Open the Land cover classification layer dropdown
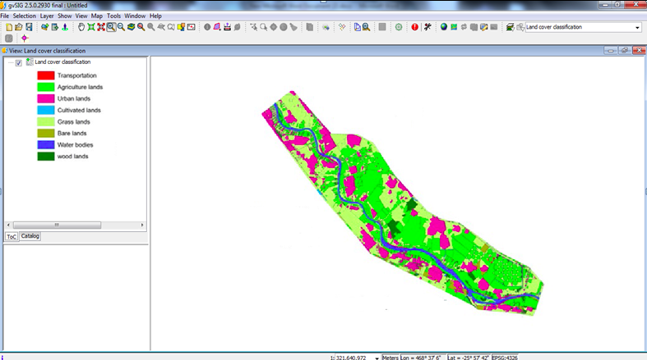The width and height of the screenshot is (647, 360). click(637, 27)
